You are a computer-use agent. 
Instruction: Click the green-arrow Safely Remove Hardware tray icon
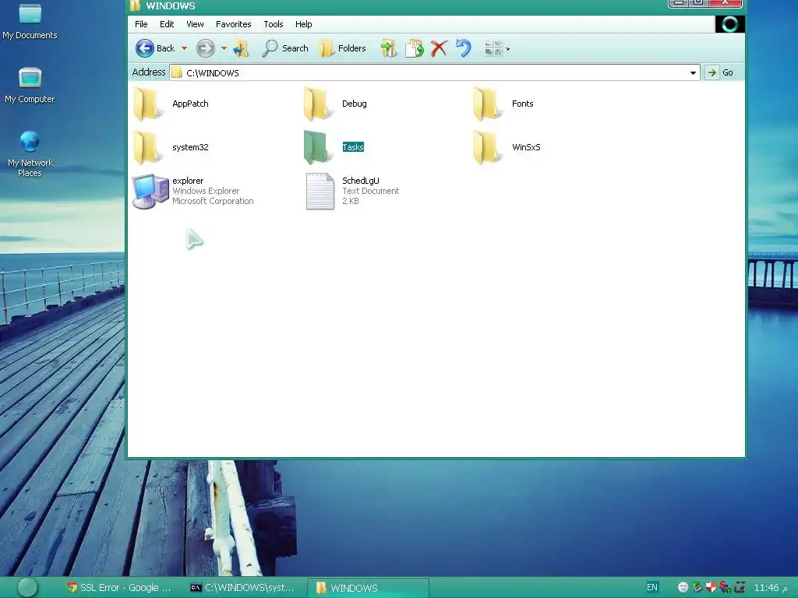tap(697, 587)
